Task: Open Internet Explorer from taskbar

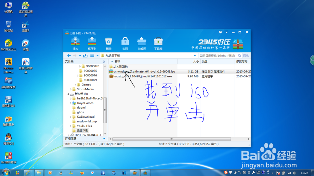Action: pos(28,173)
